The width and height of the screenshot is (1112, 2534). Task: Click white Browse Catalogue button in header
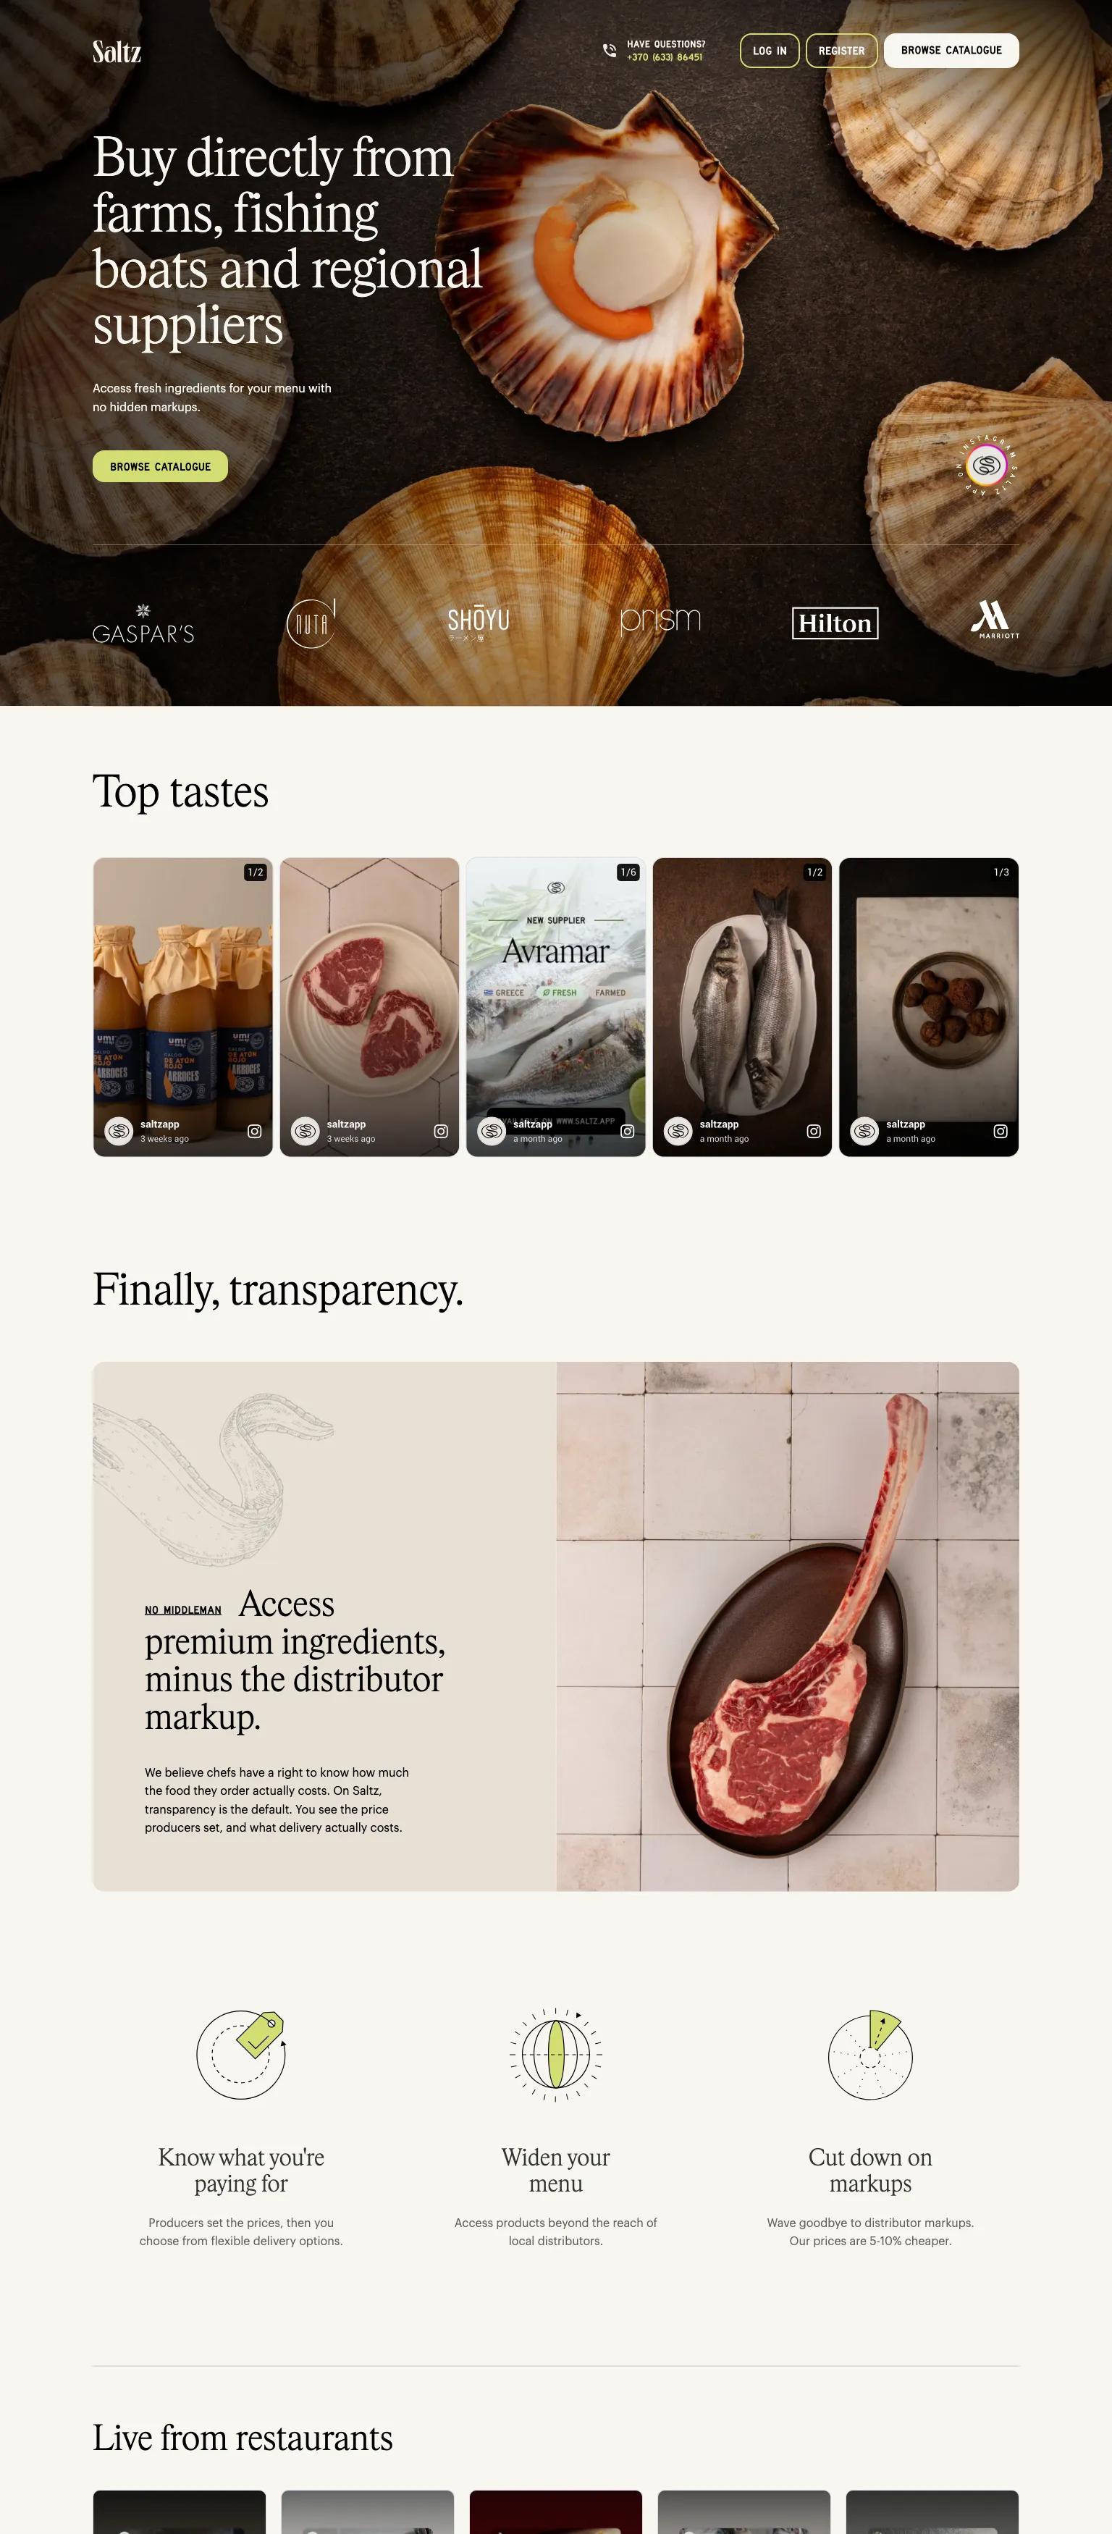point(951,50)
